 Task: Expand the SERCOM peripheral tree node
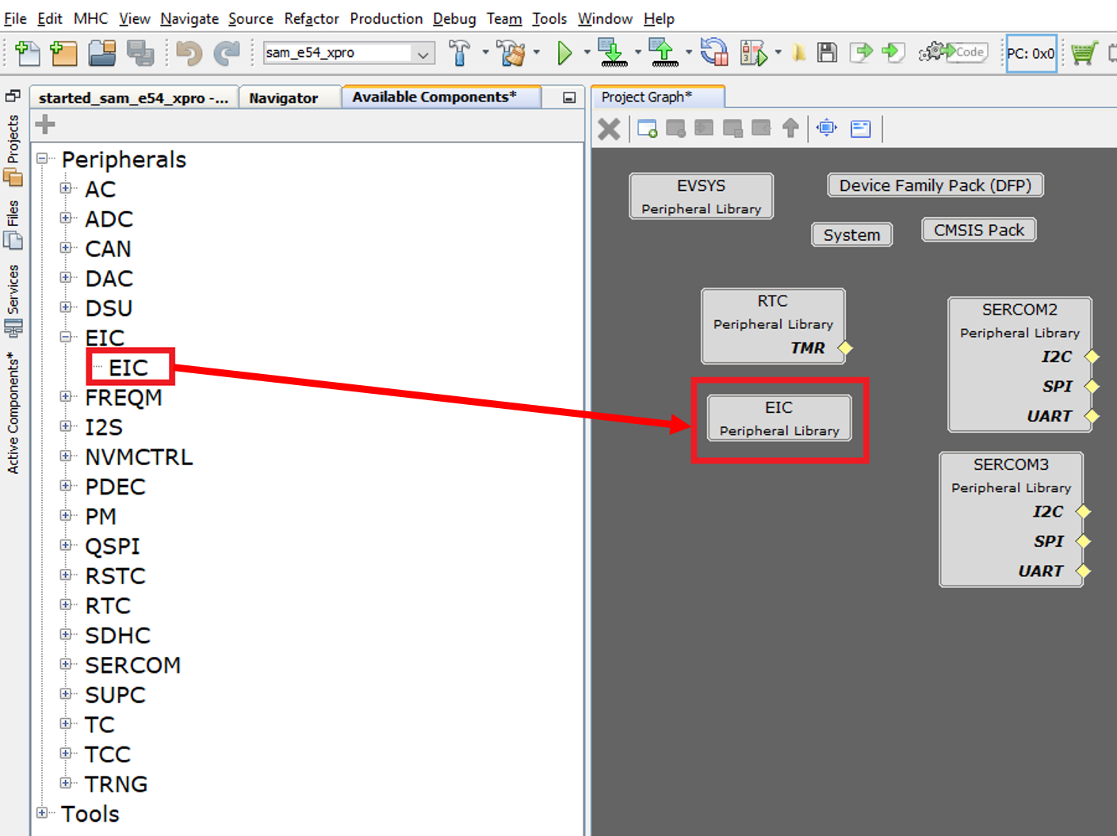(x=67, y=664)
